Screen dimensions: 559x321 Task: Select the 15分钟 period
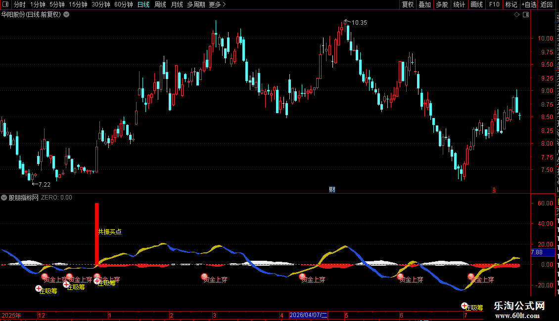click(78, 4)
